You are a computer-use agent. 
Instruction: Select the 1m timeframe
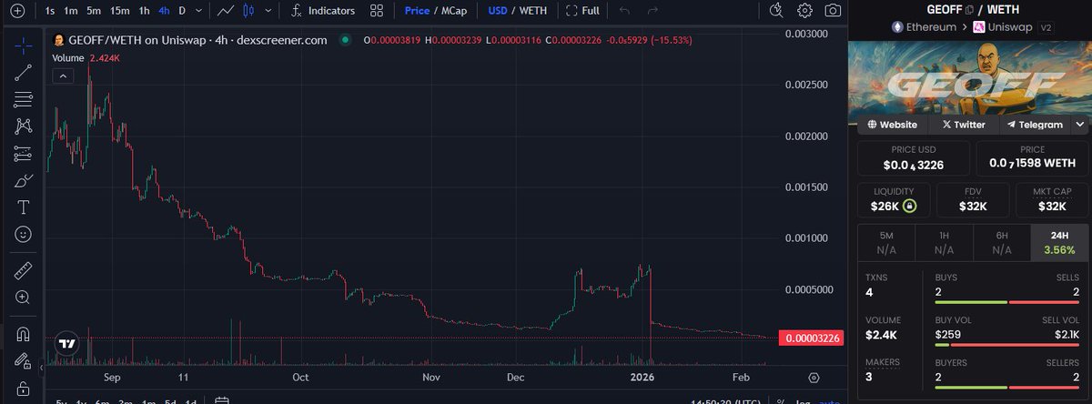click(x=71, y=11)
